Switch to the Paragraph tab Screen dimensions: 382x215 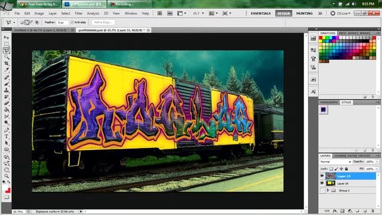click(x=329, y=102)
